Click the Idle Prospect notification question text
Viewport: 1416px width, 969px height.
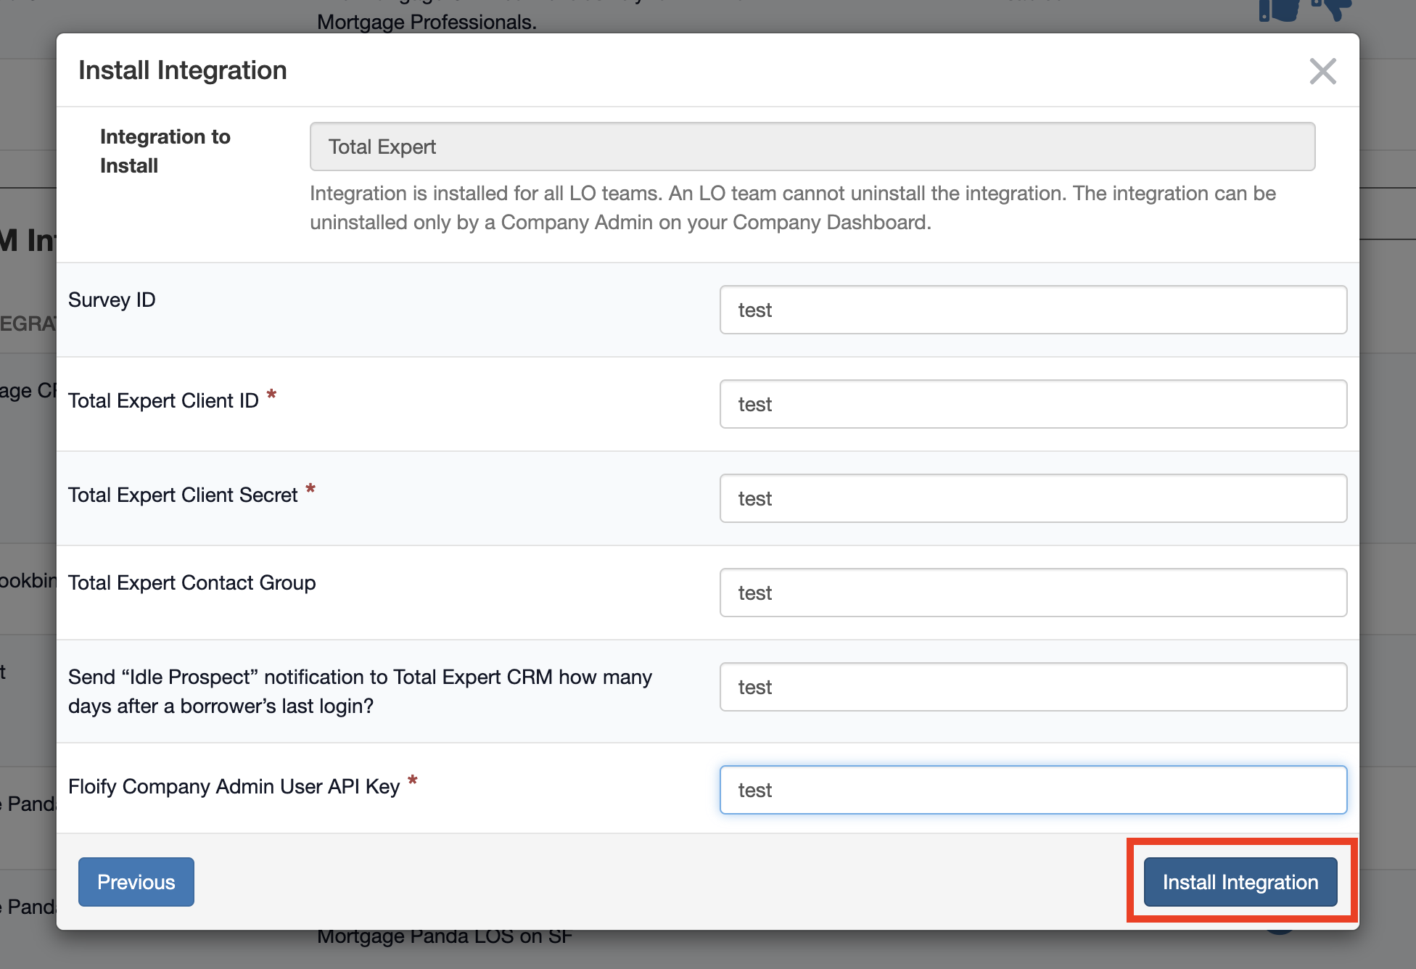tap(360, 691)
